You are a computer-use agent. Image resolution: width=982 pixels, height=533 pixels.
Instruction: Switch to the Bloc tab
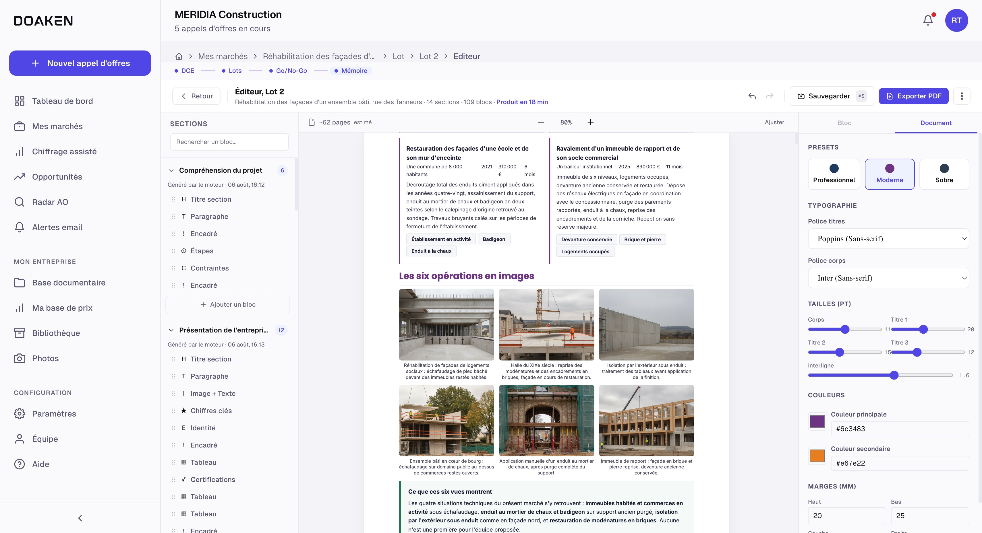point(844,123)
